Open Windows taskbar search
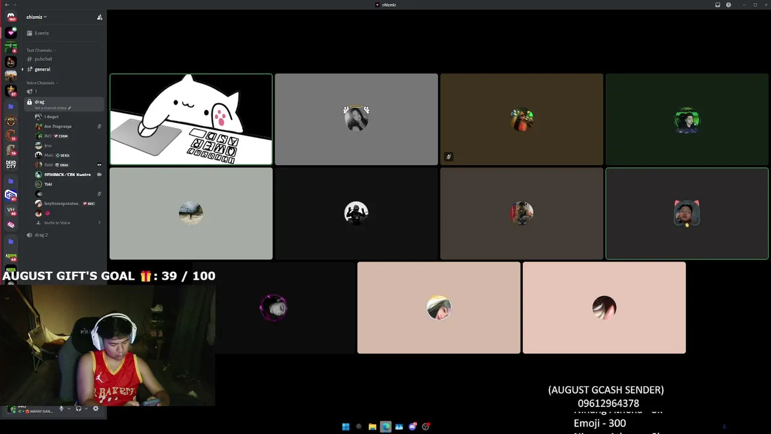Viewport: 771px width, 434px height. [x=359, y=427]
